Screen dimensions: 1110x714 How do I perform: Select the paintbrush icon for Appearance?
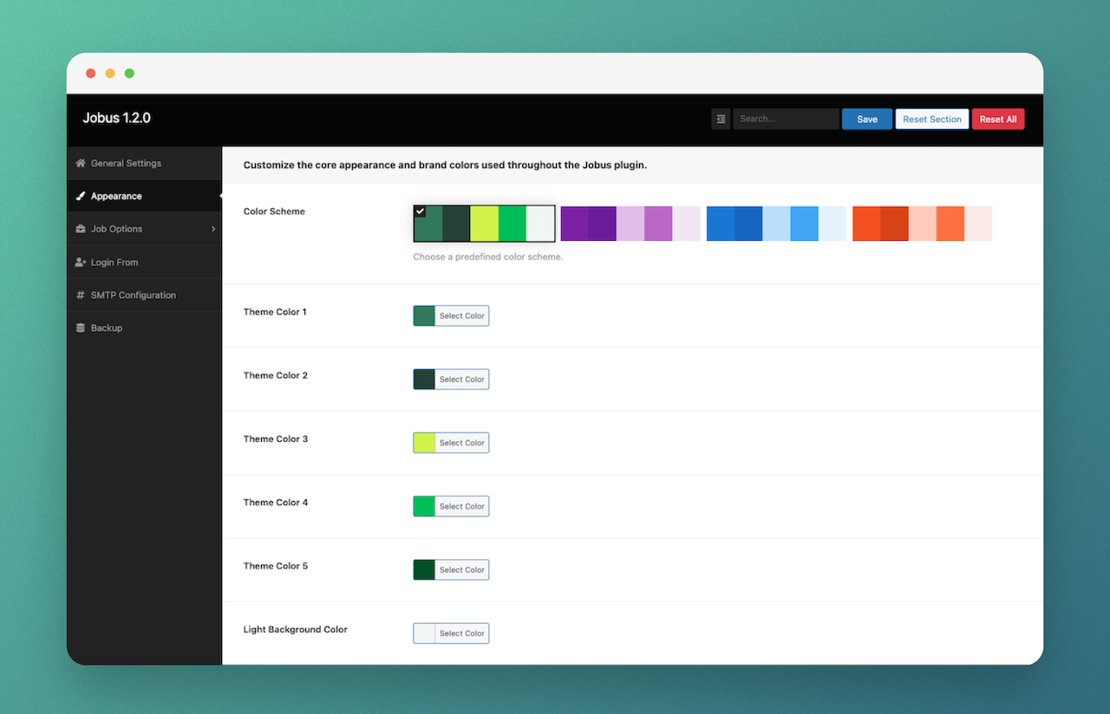tap(81, 196)
